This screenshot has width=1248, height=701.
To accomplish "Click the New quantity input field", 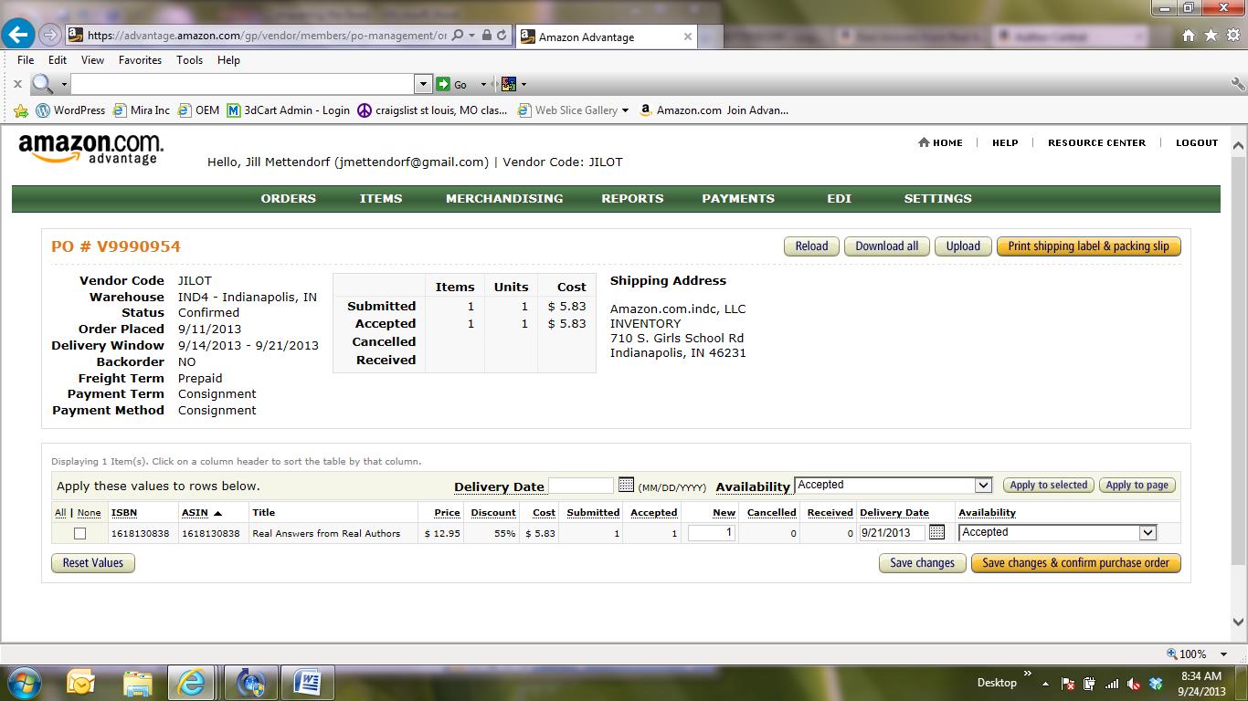I will click(x=711, y=533).
